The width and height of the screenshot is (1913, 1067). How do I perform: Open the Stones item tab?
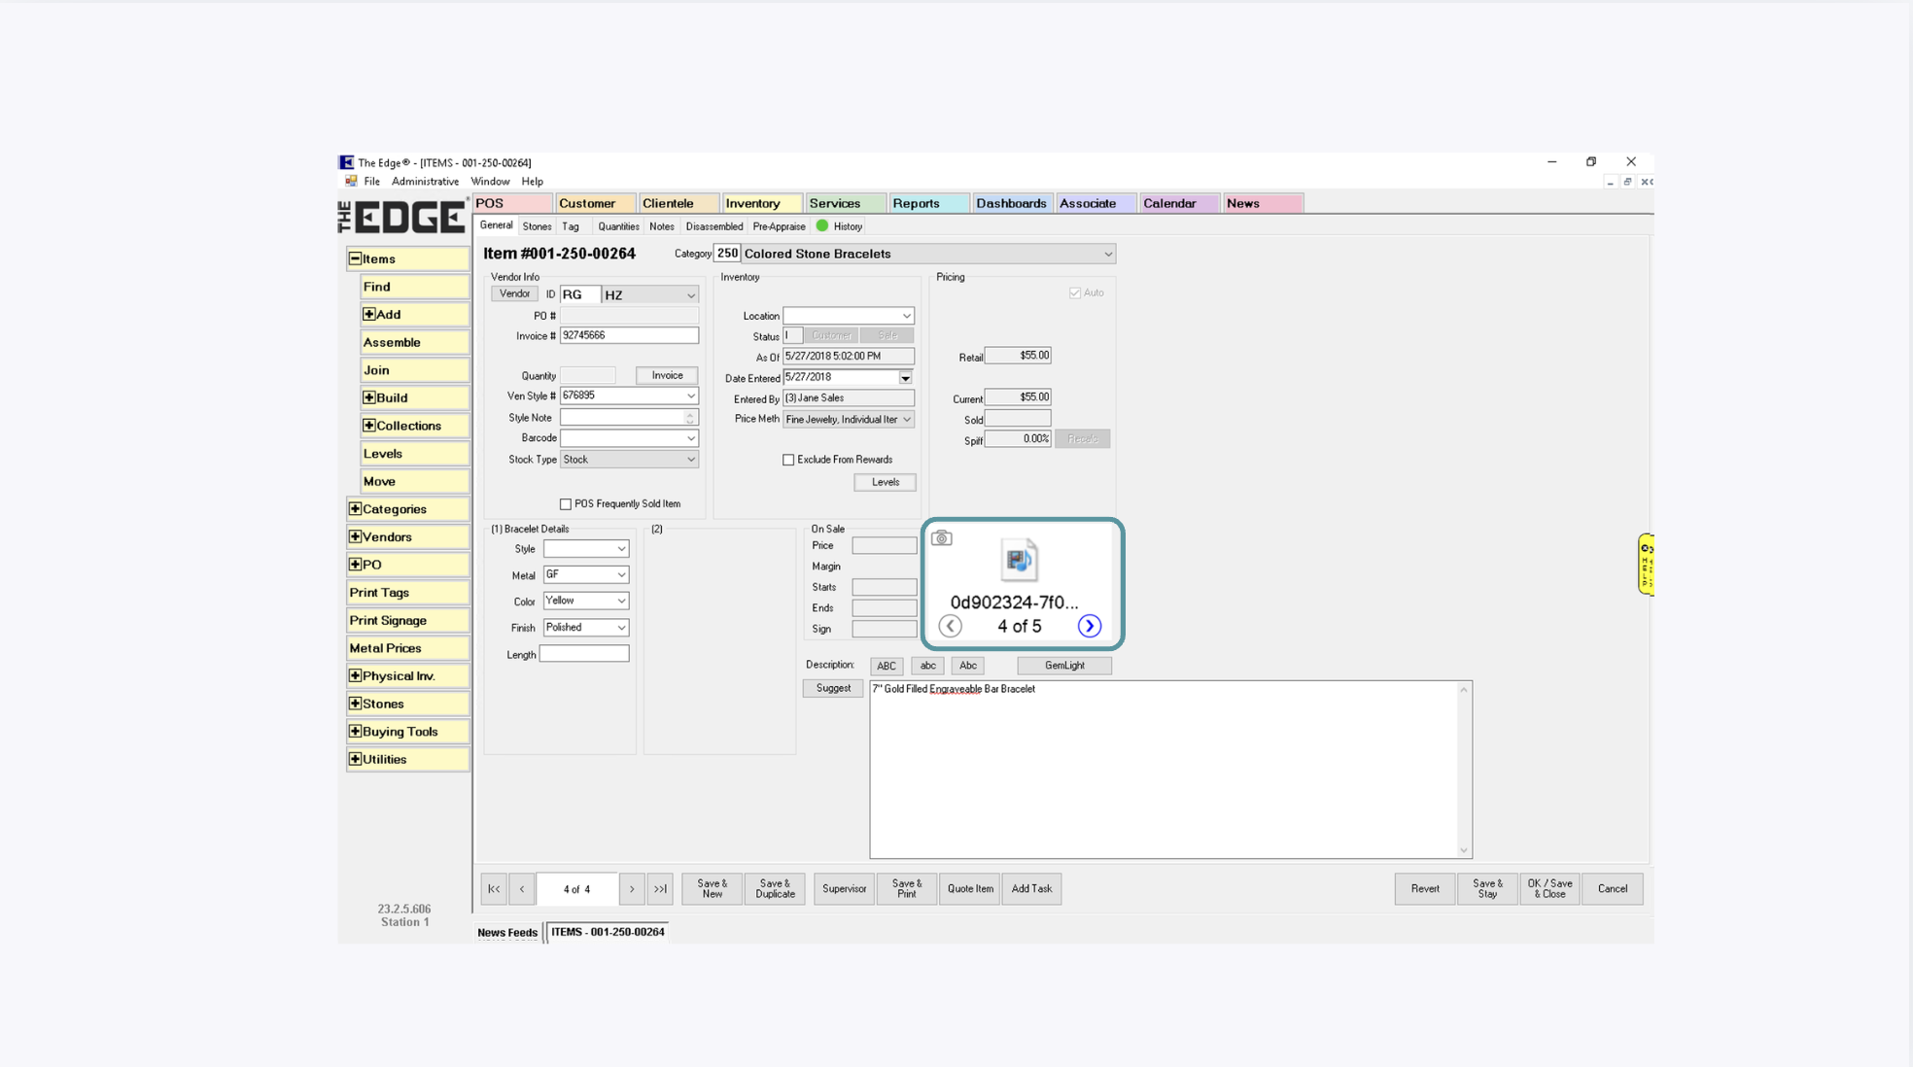(x=537, y=226)
